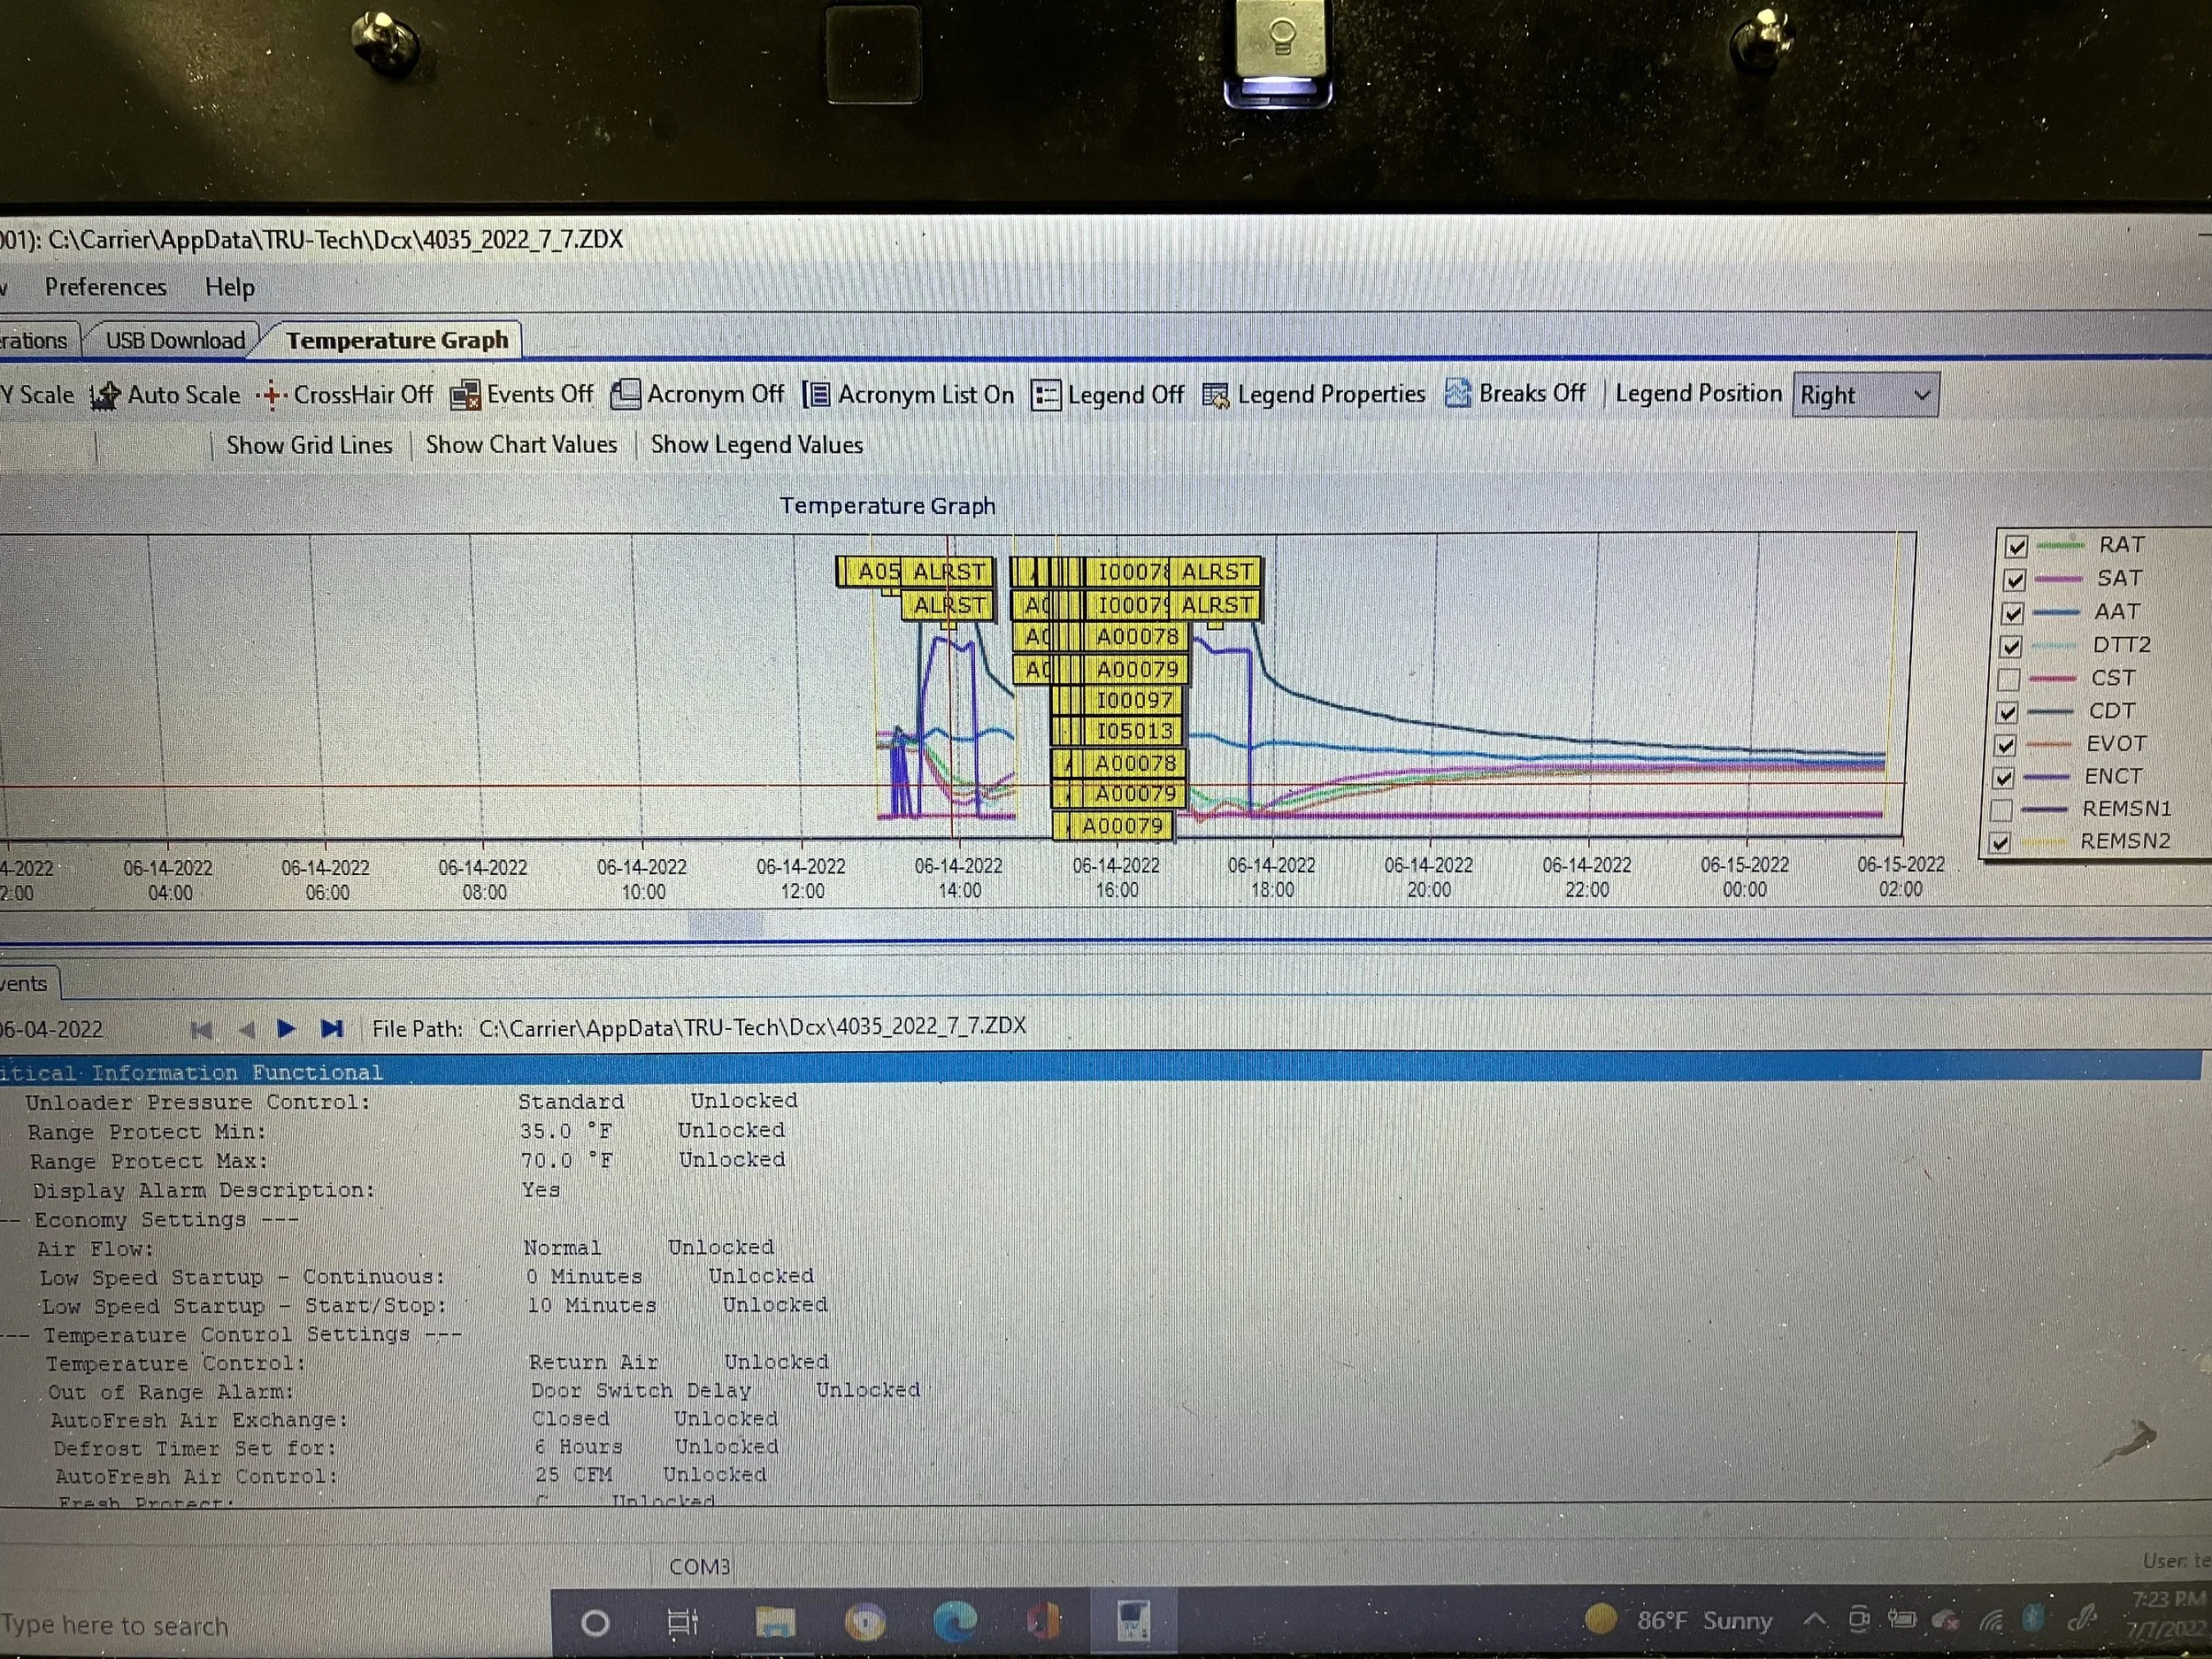
Task: Open Cortana circle in taskbar
Action: [x=595, y=1622]
